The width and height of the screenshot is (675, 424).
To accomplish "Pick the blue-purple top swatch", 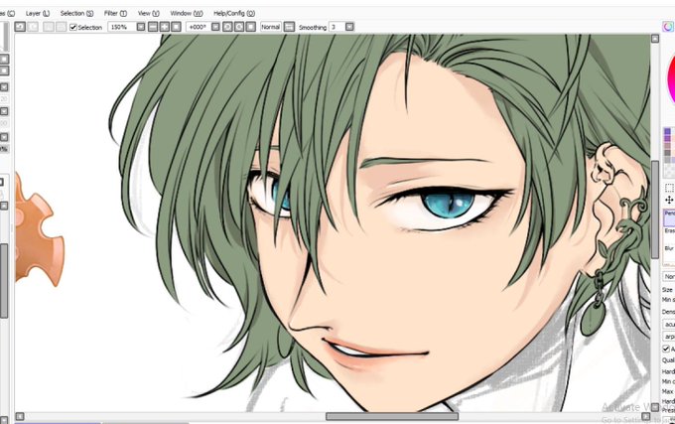I will pos(667,131).
